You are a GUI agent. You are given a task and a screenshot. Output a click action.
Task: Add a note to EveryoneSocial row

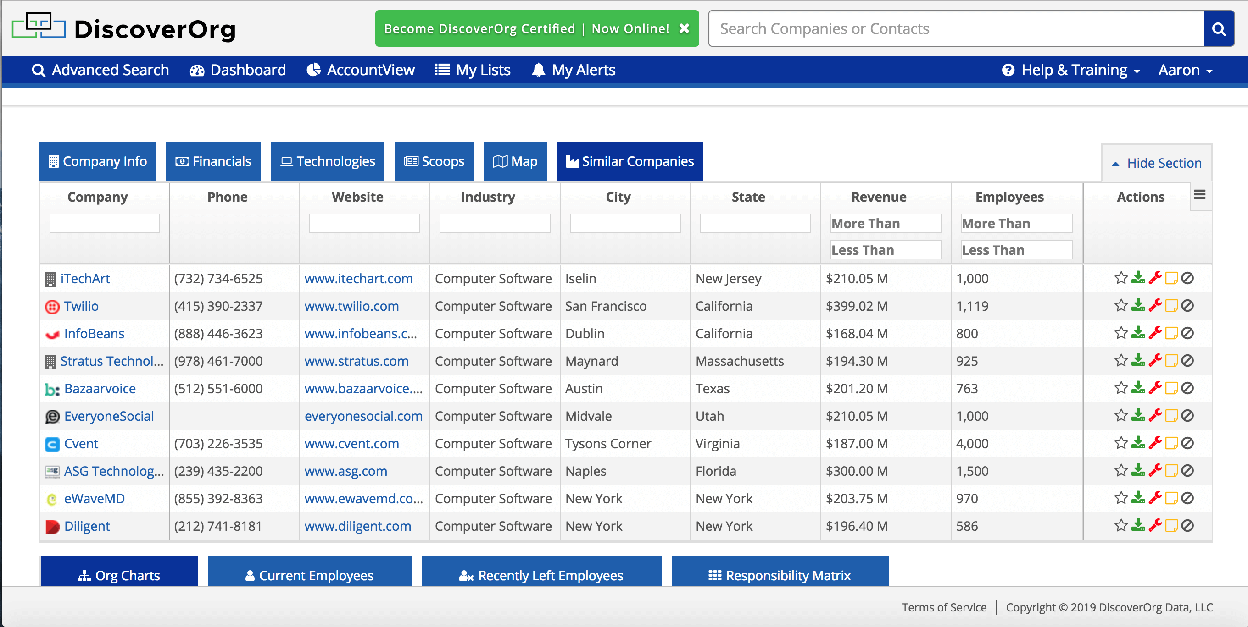[x=1171, y=416]
